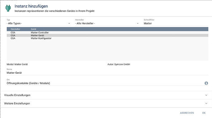Click '- Alle Hersteller -' selection text
This screenshot has height=118, width=212.
[x=85, y=23]
